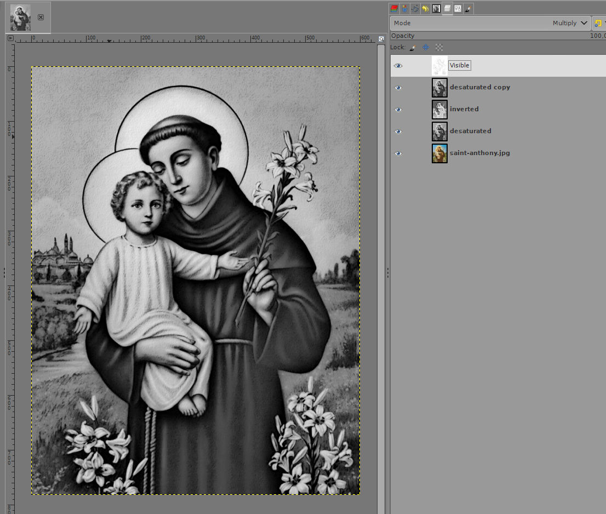
Task: Click the layer Opacity slider
Action: coord(493,36)
